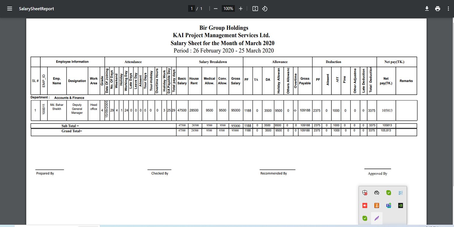Click the 'Checked By' signature label
Screen dimensions: 454x227
pos(160,173)
